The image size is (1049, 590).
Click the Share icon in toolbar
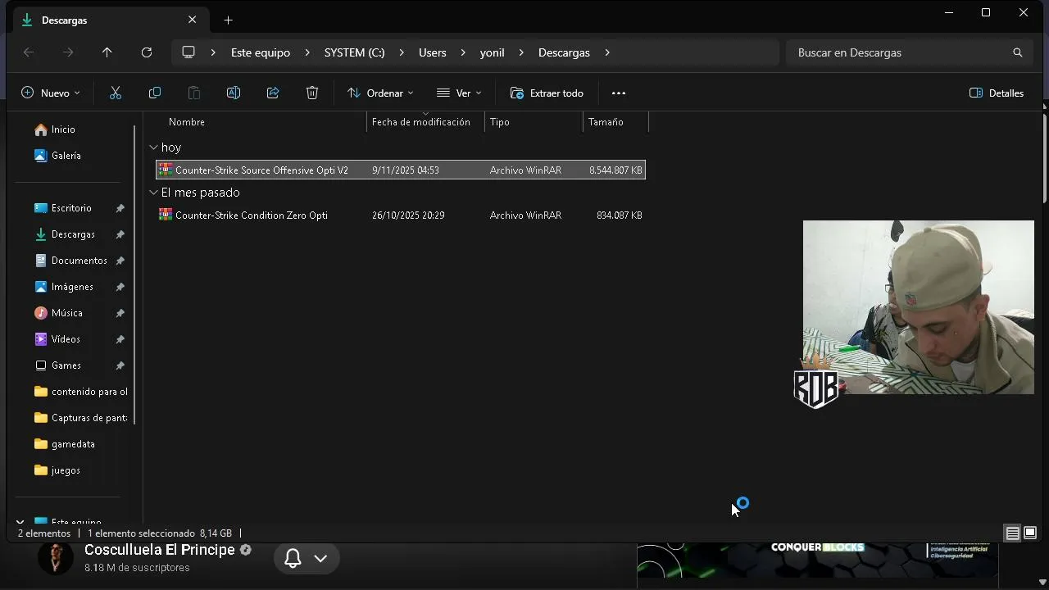[273, 93]
